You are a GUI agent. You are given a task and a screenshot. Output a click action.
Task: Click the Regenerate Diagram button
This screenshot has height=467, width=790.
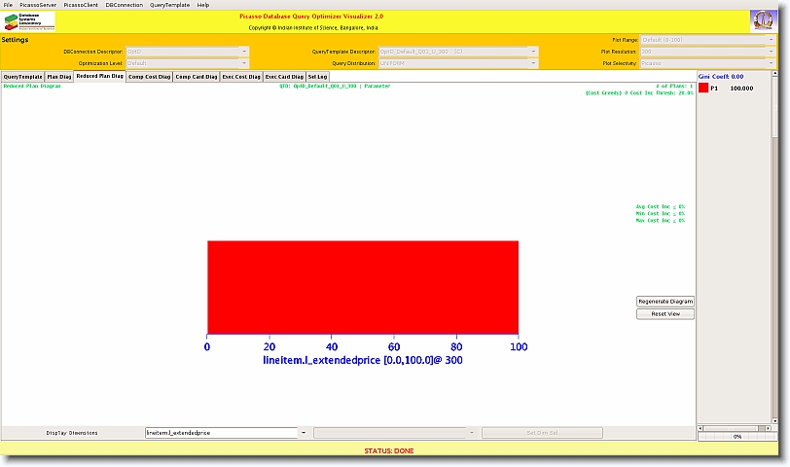(x=665, y=302)
